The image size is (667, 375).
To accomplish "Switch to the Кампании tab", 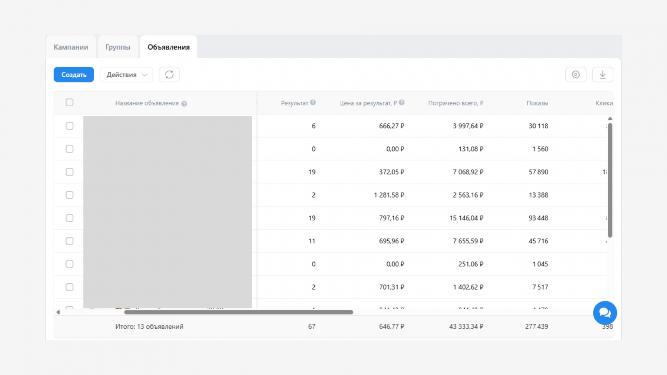I will pos(71,47).
